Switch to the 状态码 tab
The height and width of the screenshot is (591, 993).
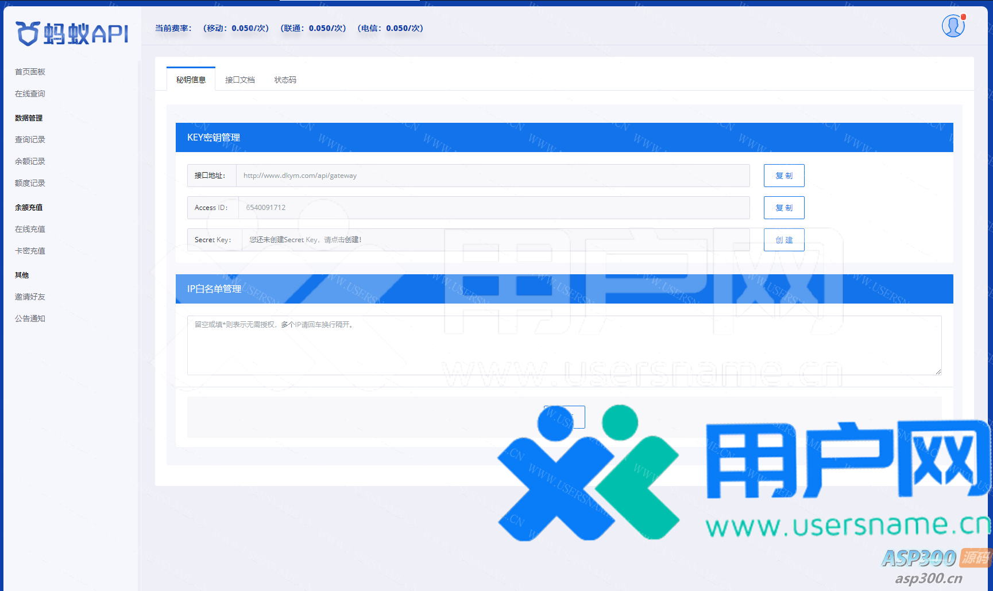click(285, 80)
